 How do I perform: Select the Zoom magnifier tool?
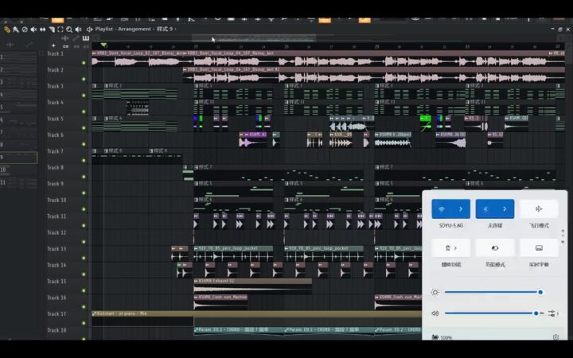pyautogui.click(x=69, y=29)
